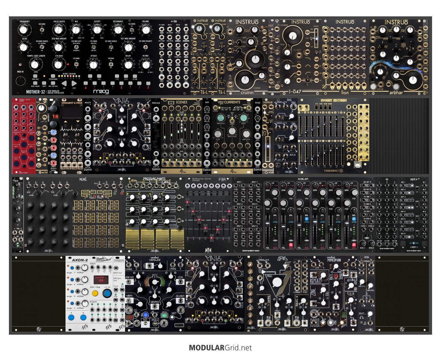
Task: Click the blue B button on AXON-2
Action: tap(83, 318)
